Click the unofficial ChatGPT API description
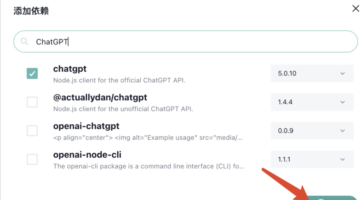 point(123,109)
